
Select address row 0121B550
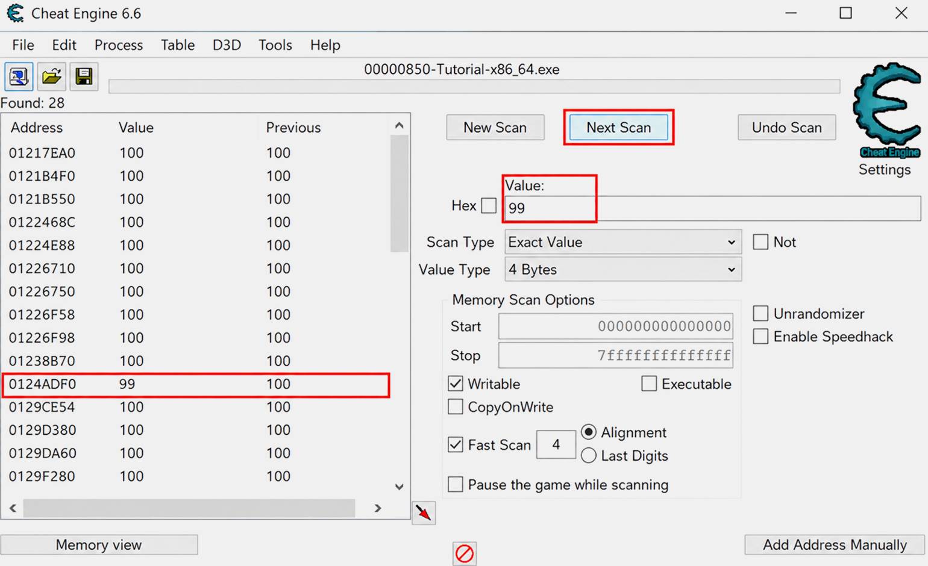tap(196, 199)
